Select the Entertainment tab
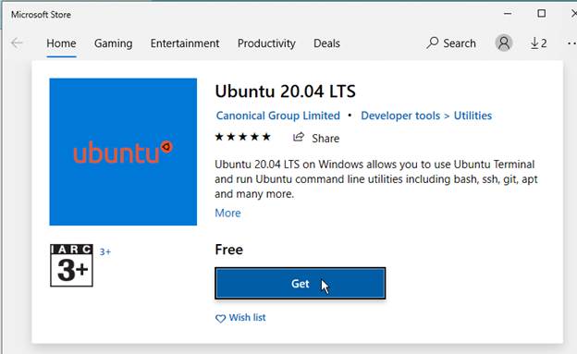Image resolution: width=577 pixels, height=354 pixels. tap(185, 43)
